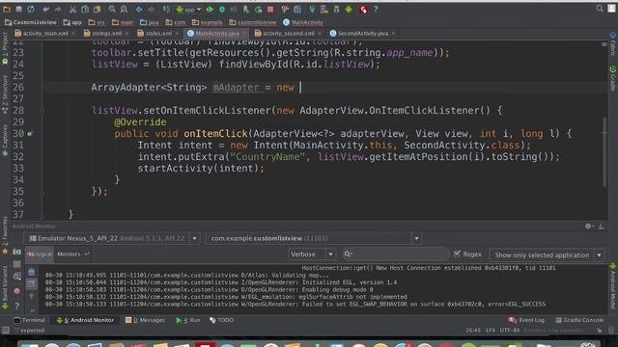The width and height of the screenshot is (618, 347).
Task: Open the Event Log
Action: pos(526,320)
